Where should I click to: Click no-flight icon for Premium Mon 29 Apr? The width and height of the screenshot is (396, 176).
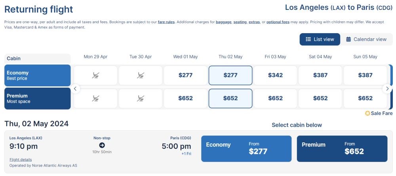(95, 98)
